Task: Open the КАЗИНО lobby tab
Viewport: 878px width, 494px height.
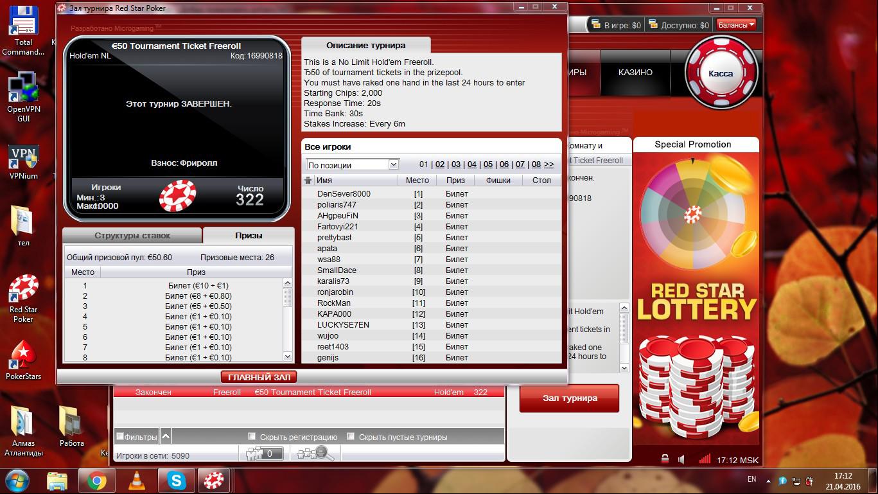Action: coord(635,73)
